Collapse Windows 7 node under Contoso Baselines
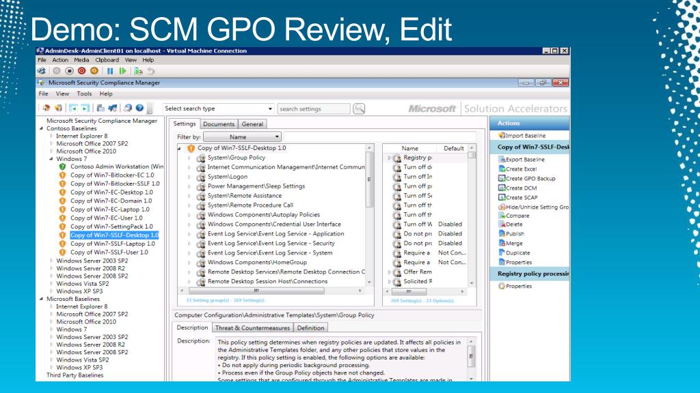Viewport: 700px width, 393px height. (x=51, y=158)
